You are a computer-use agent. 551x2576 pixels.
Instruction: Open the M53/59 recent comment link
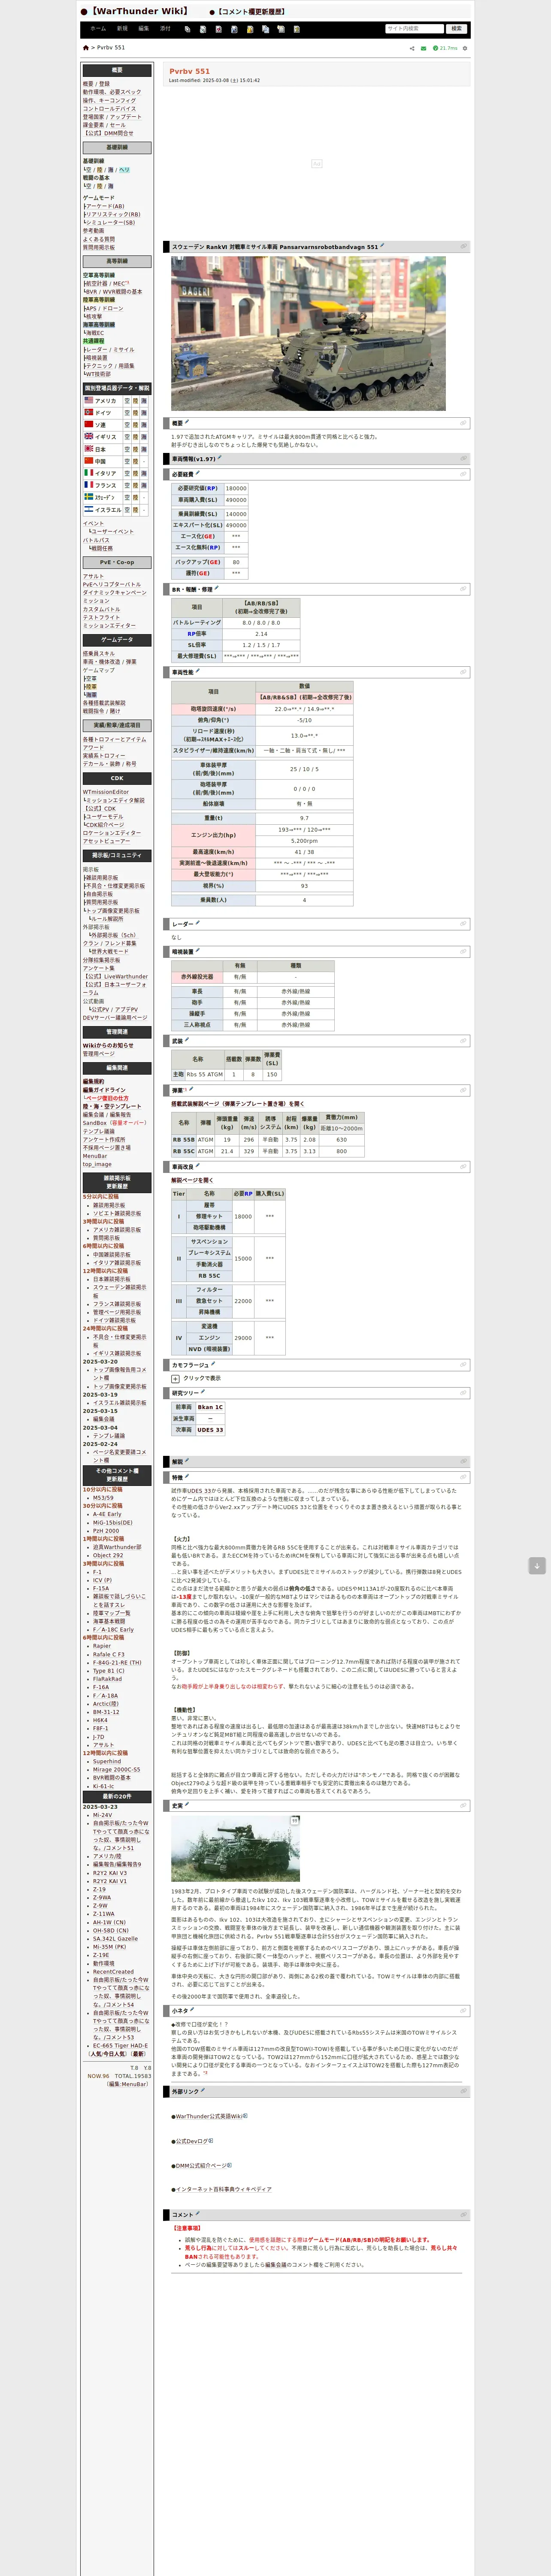pyautogui.click(x=103, y=1498)
